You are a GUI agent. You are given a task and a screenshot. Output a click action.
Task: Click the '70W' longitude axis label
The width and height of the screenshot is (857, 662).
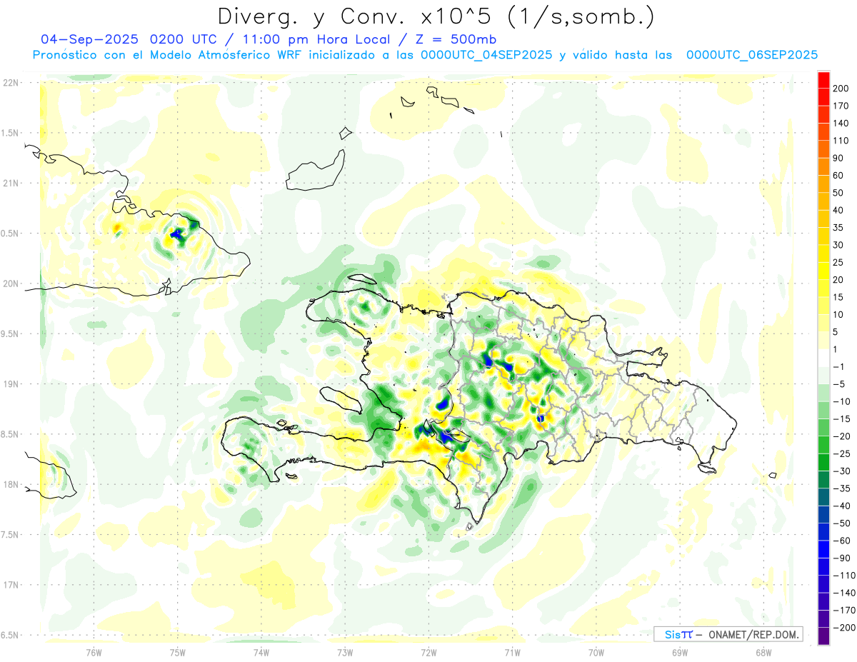tap(596, 652)
